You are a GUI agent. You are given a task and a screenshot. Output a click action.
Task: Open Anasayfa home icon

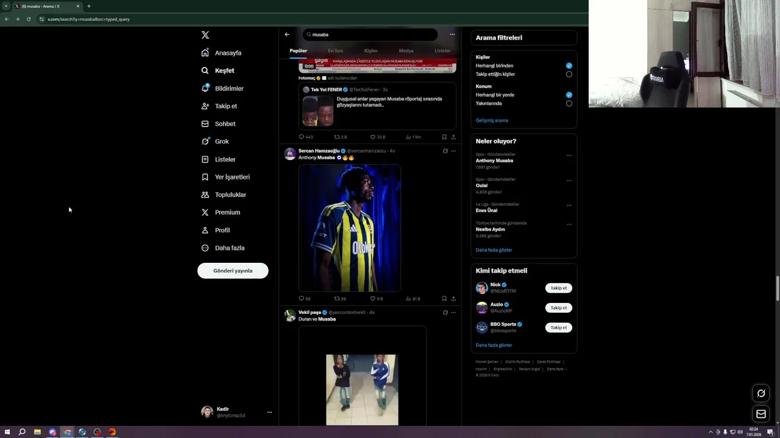tap(205, 53)
